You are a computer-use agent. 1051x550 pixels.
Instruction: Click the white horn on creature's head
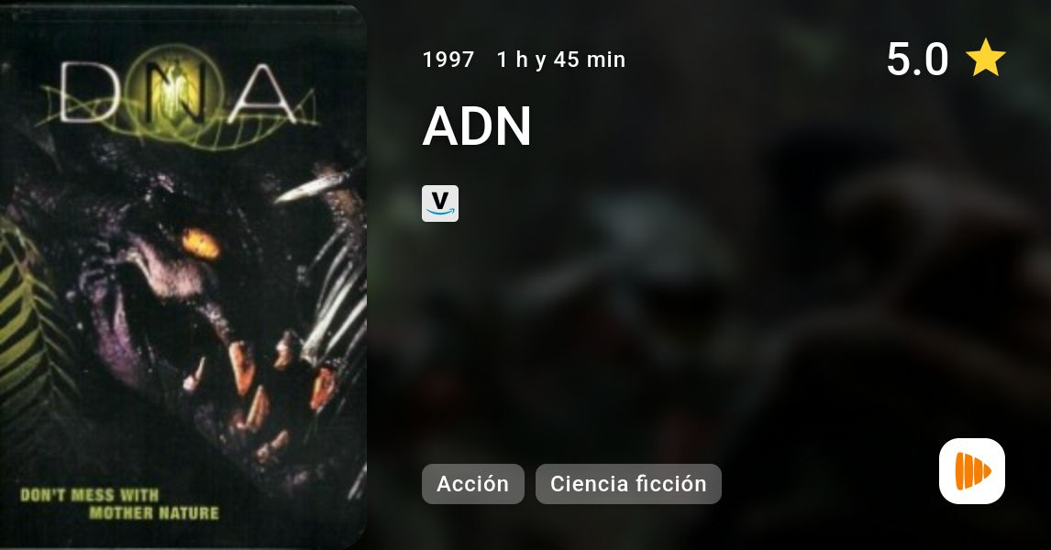pos(312,188)
